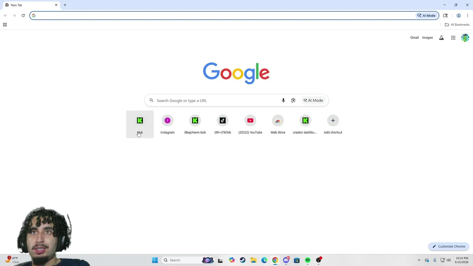The height and width of the screenshot is (266, 473).
Task: Close the New Tab tab
Action: click(x=56, y=5)
